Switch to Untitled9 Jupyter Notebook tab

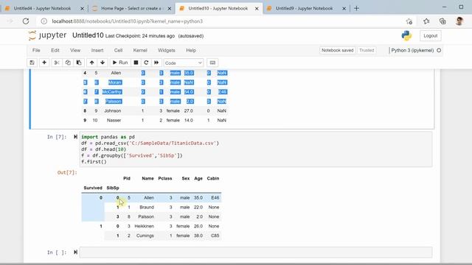(x=304, y=8)
